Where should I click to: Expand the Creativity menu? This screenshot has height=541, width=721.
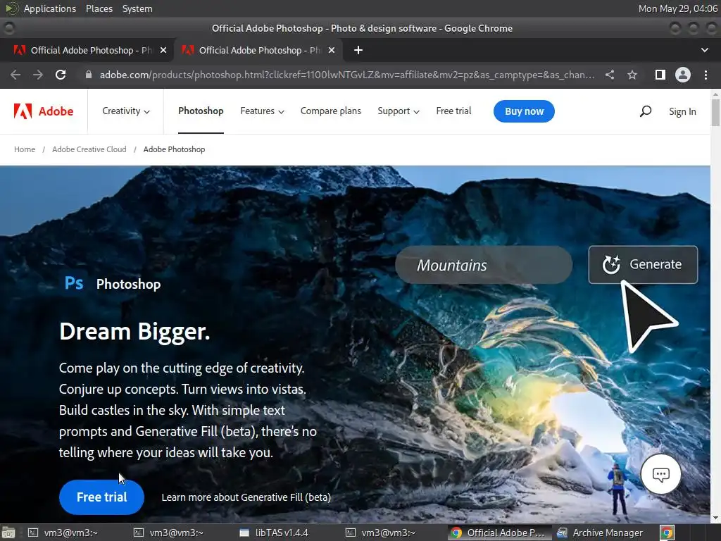coord(126,111)
